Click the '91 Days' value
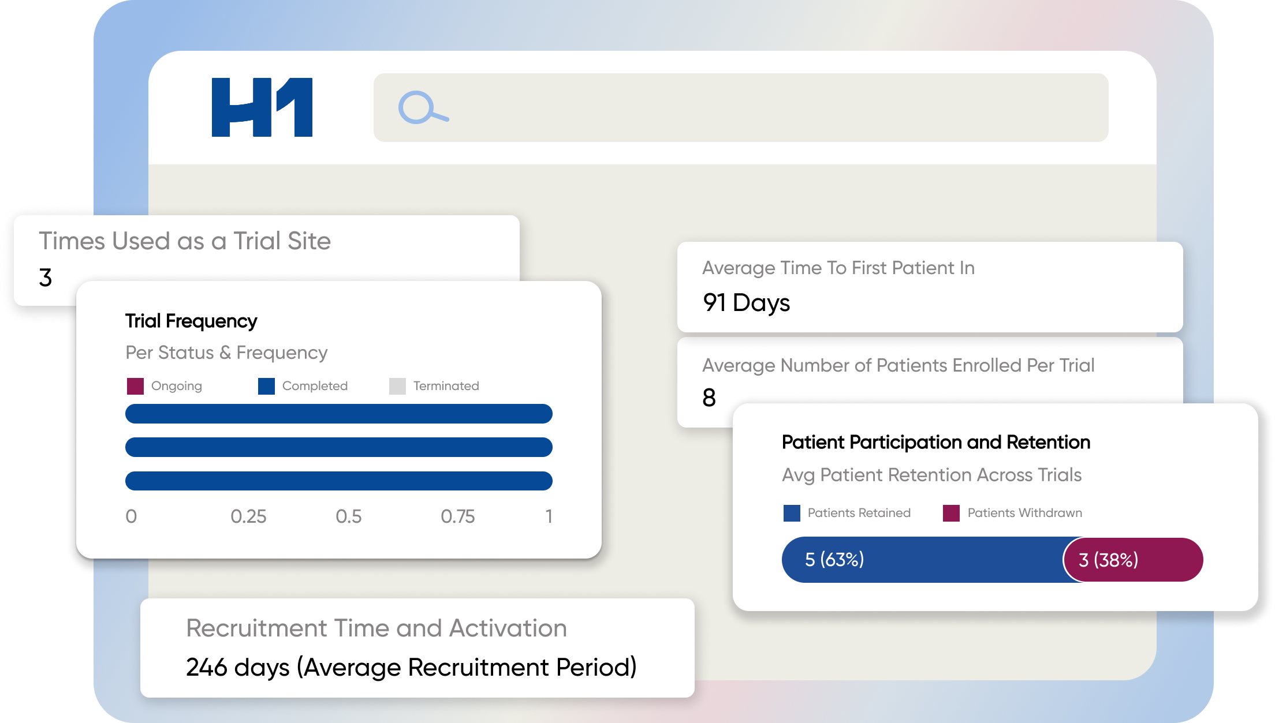Viewport: 1275px width, 723px height. coord(746,302)
